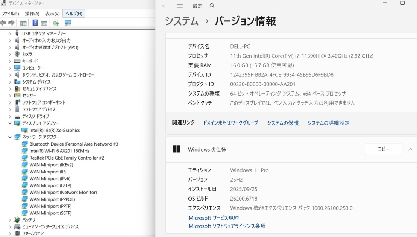Screen dimensions: 417x237
Task: Select Intel(R) Wi-Fi 6 AX201 160MHz adapter
Action: pos(59,151)
